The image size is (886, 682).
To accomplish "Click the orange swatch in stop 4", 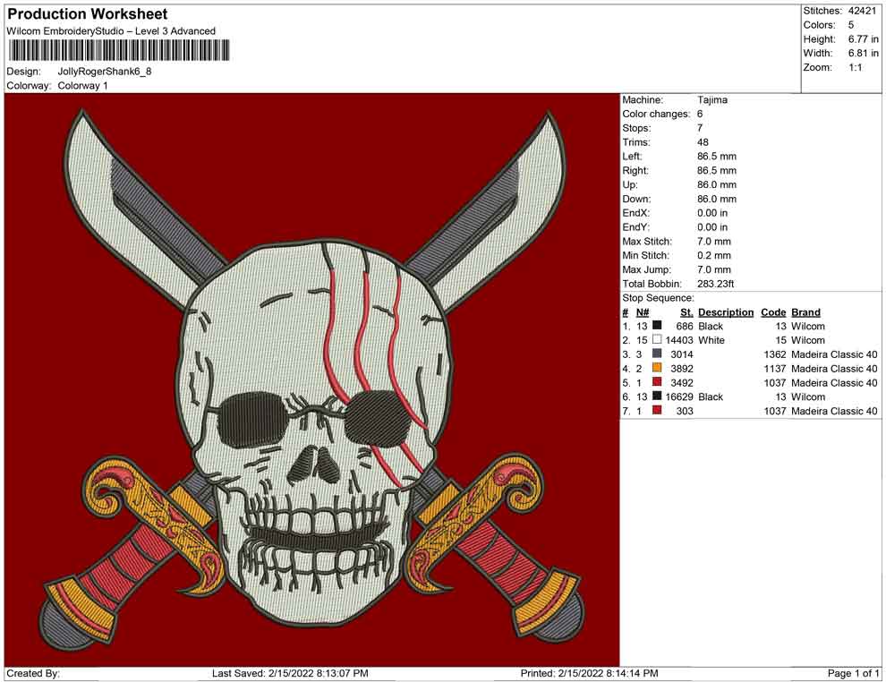I will coord(657,368).
